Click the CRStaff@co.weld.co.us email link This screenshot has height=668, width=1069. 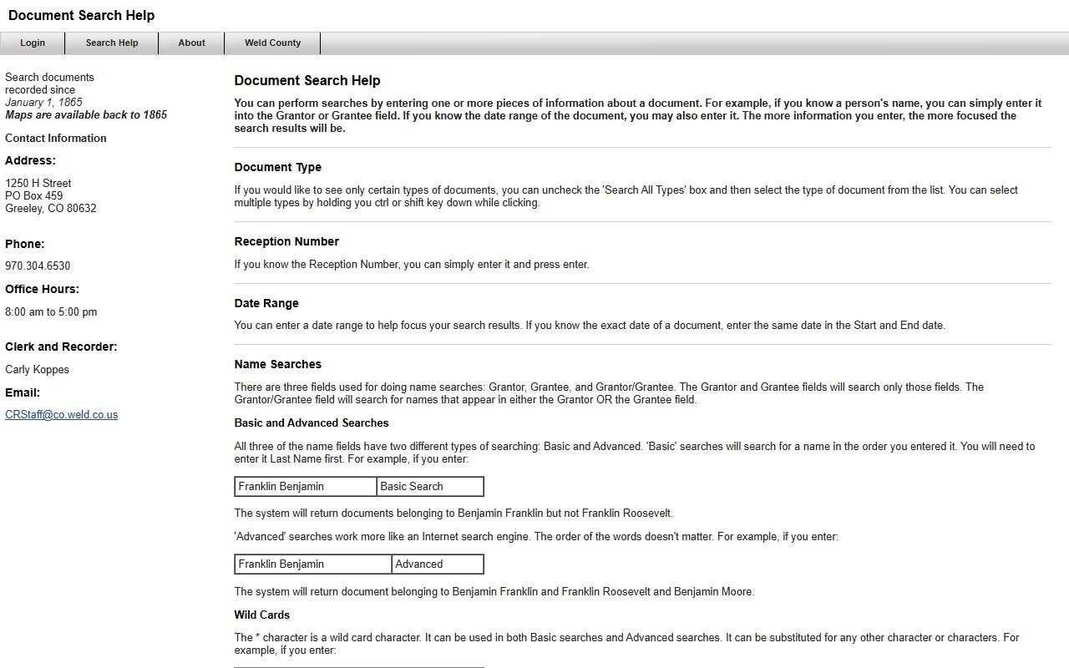(61, 415)
